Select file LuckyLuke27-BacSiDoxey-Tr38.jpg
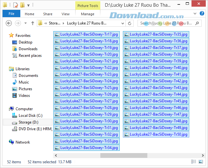The width and height of the screenshot is (208, 168). coord(156,54)
